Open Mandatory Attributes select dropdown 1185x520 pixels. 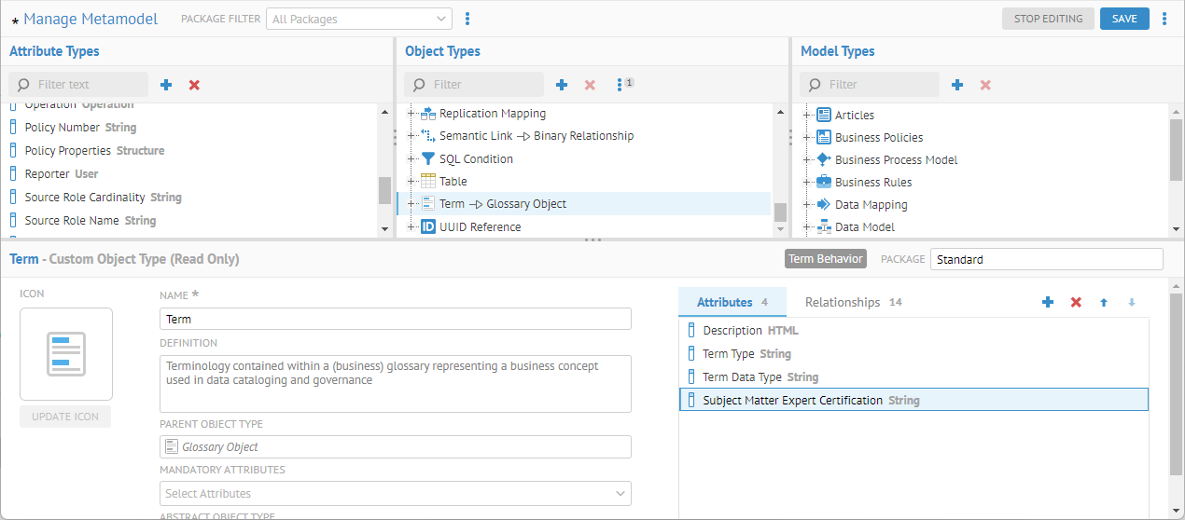tap(395, 493)
